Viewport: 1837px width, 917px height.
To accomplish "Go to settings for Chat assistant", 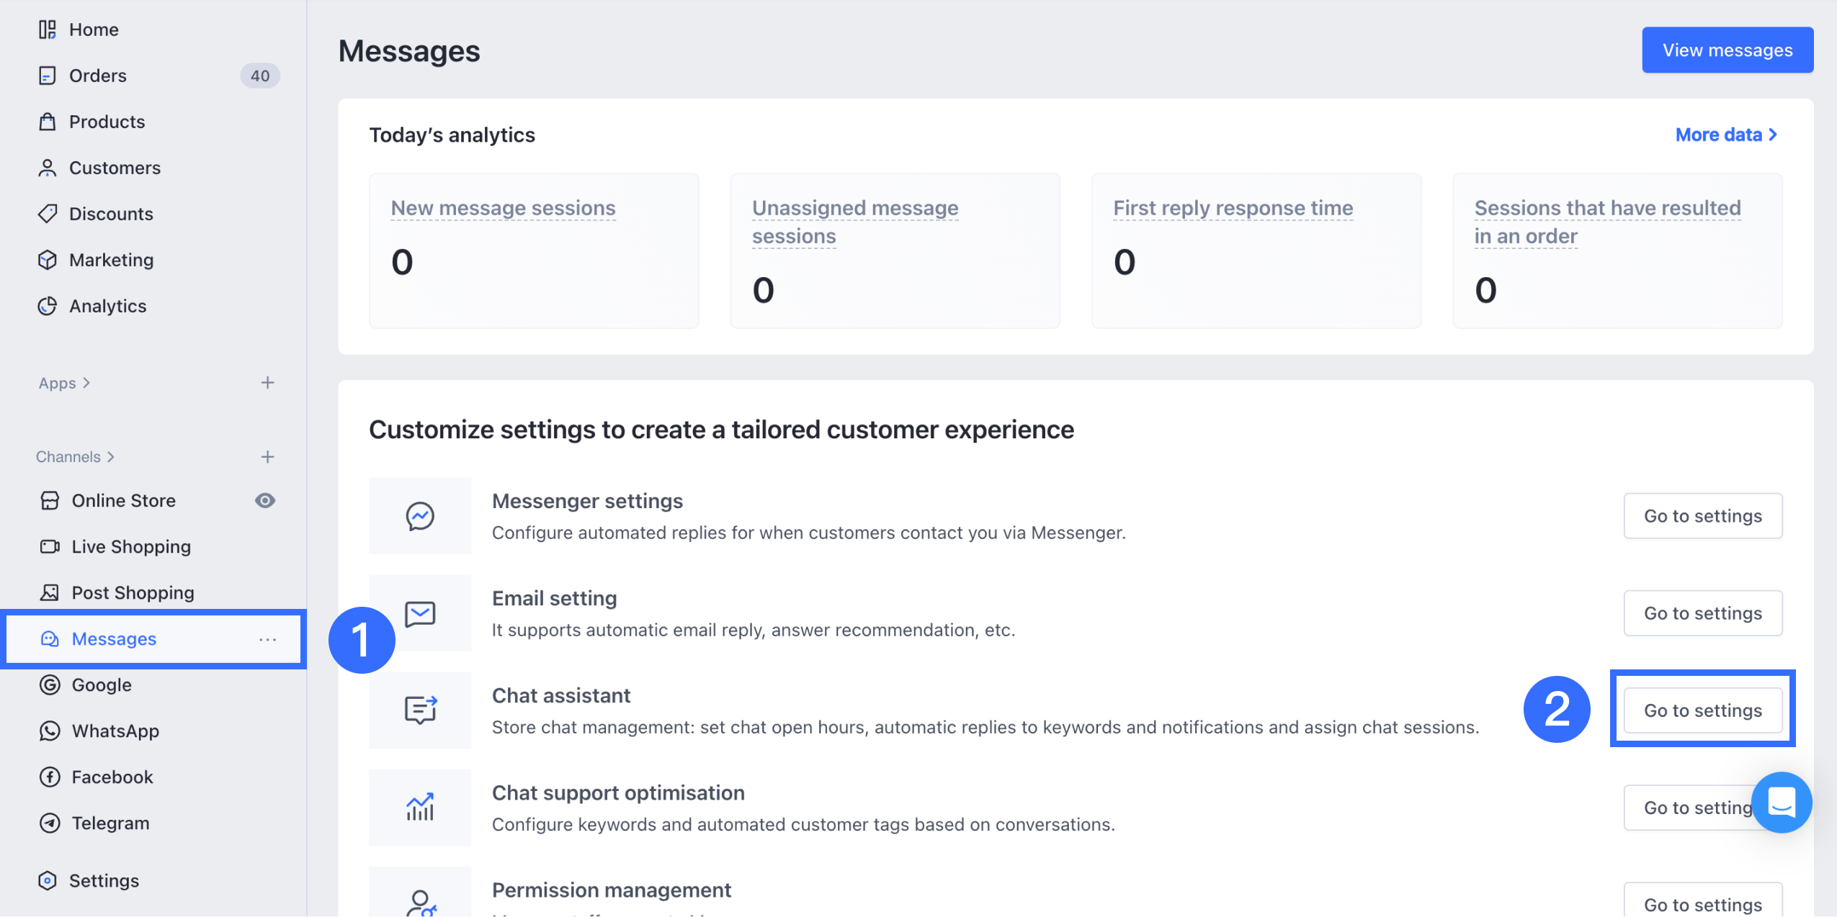I will (1702, 710).
